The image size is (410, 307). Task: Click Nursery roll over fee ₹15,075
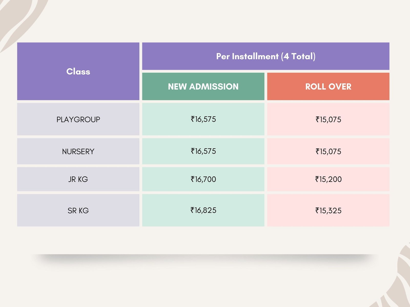tap(328, 151)
